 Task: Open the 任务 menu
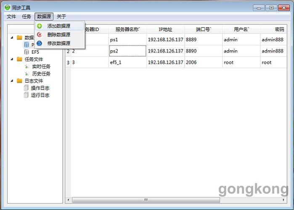(x=26, y=16)
